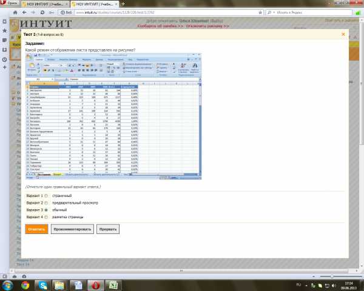Click the embedded Excel screenshot image
This screenshot has height=291, width=364.
pyautogui.click(x=113, y=116)
